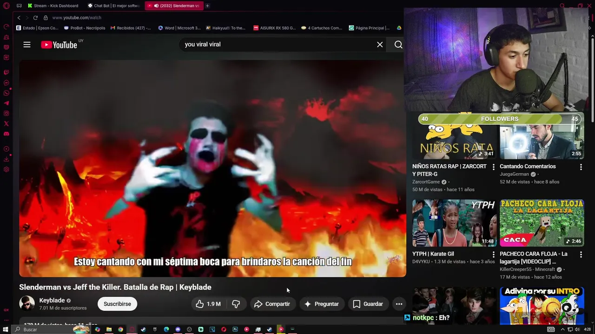The image size is (595, 334).
Task: Open a new browser tab with plus
Action: [207, 6]
